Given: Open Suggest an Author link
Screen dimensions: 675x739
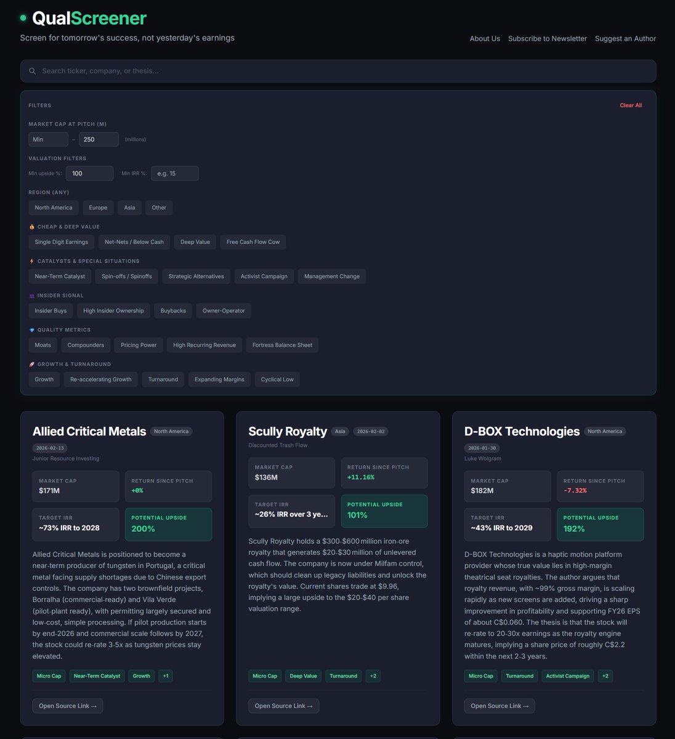Looking at the screenshot, I should [625, 38].
